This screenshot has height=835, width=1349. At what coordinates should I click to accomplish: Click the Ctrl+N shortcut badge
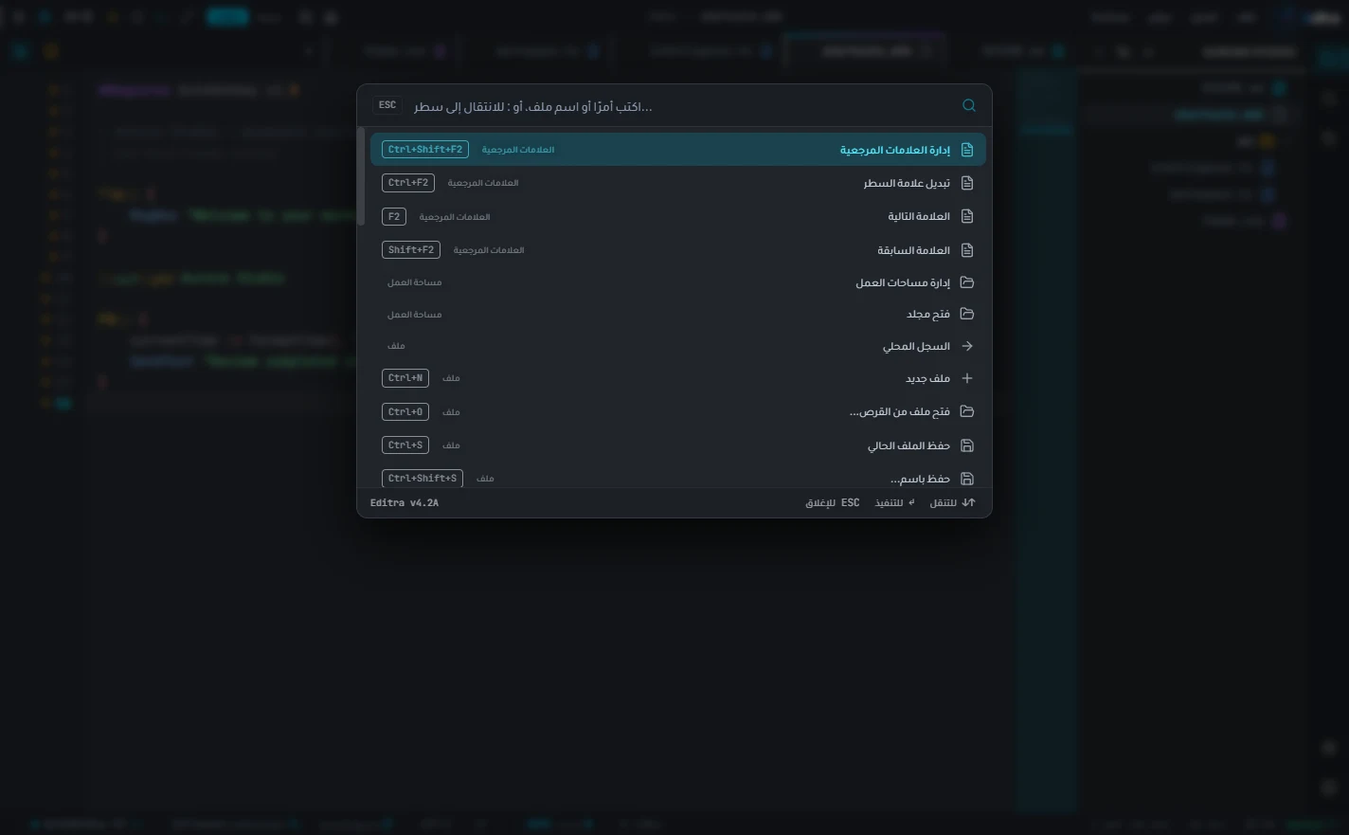point(405,378)
